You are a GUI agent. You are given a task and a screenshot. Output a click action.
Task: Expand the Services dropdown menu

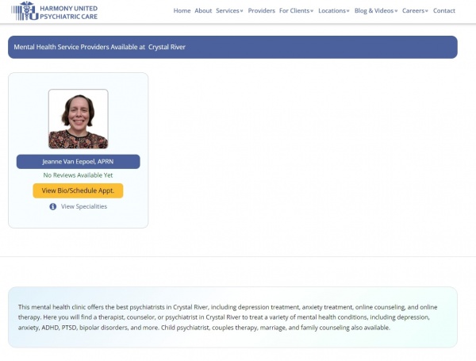[x=229, y=10]
